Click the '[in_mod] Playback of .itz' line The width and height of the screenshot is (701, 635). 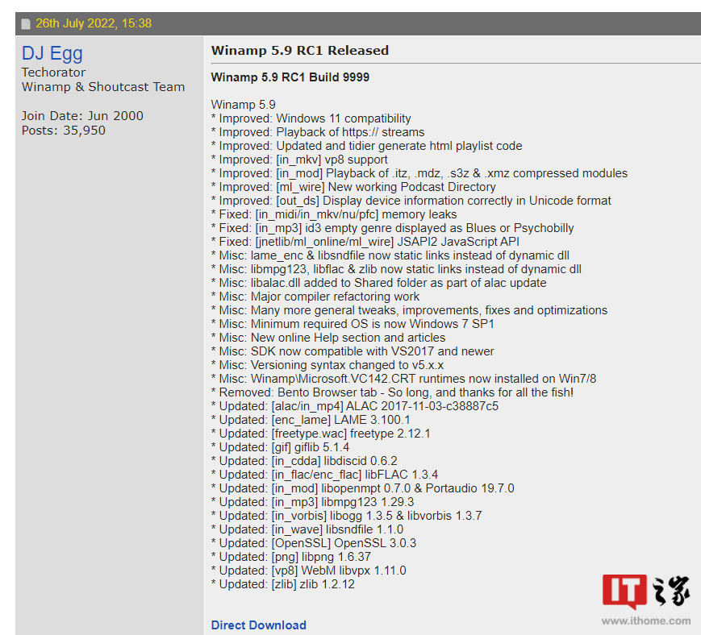click(419, 173)
